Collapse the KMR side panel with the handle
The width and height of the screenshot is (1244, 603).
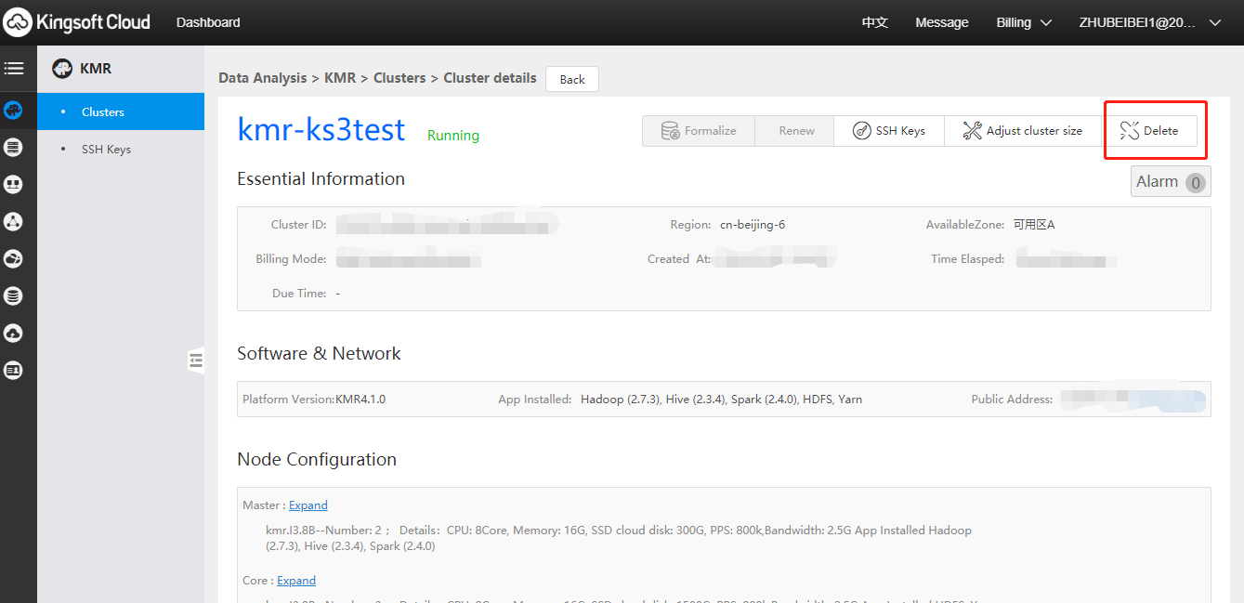195,360
